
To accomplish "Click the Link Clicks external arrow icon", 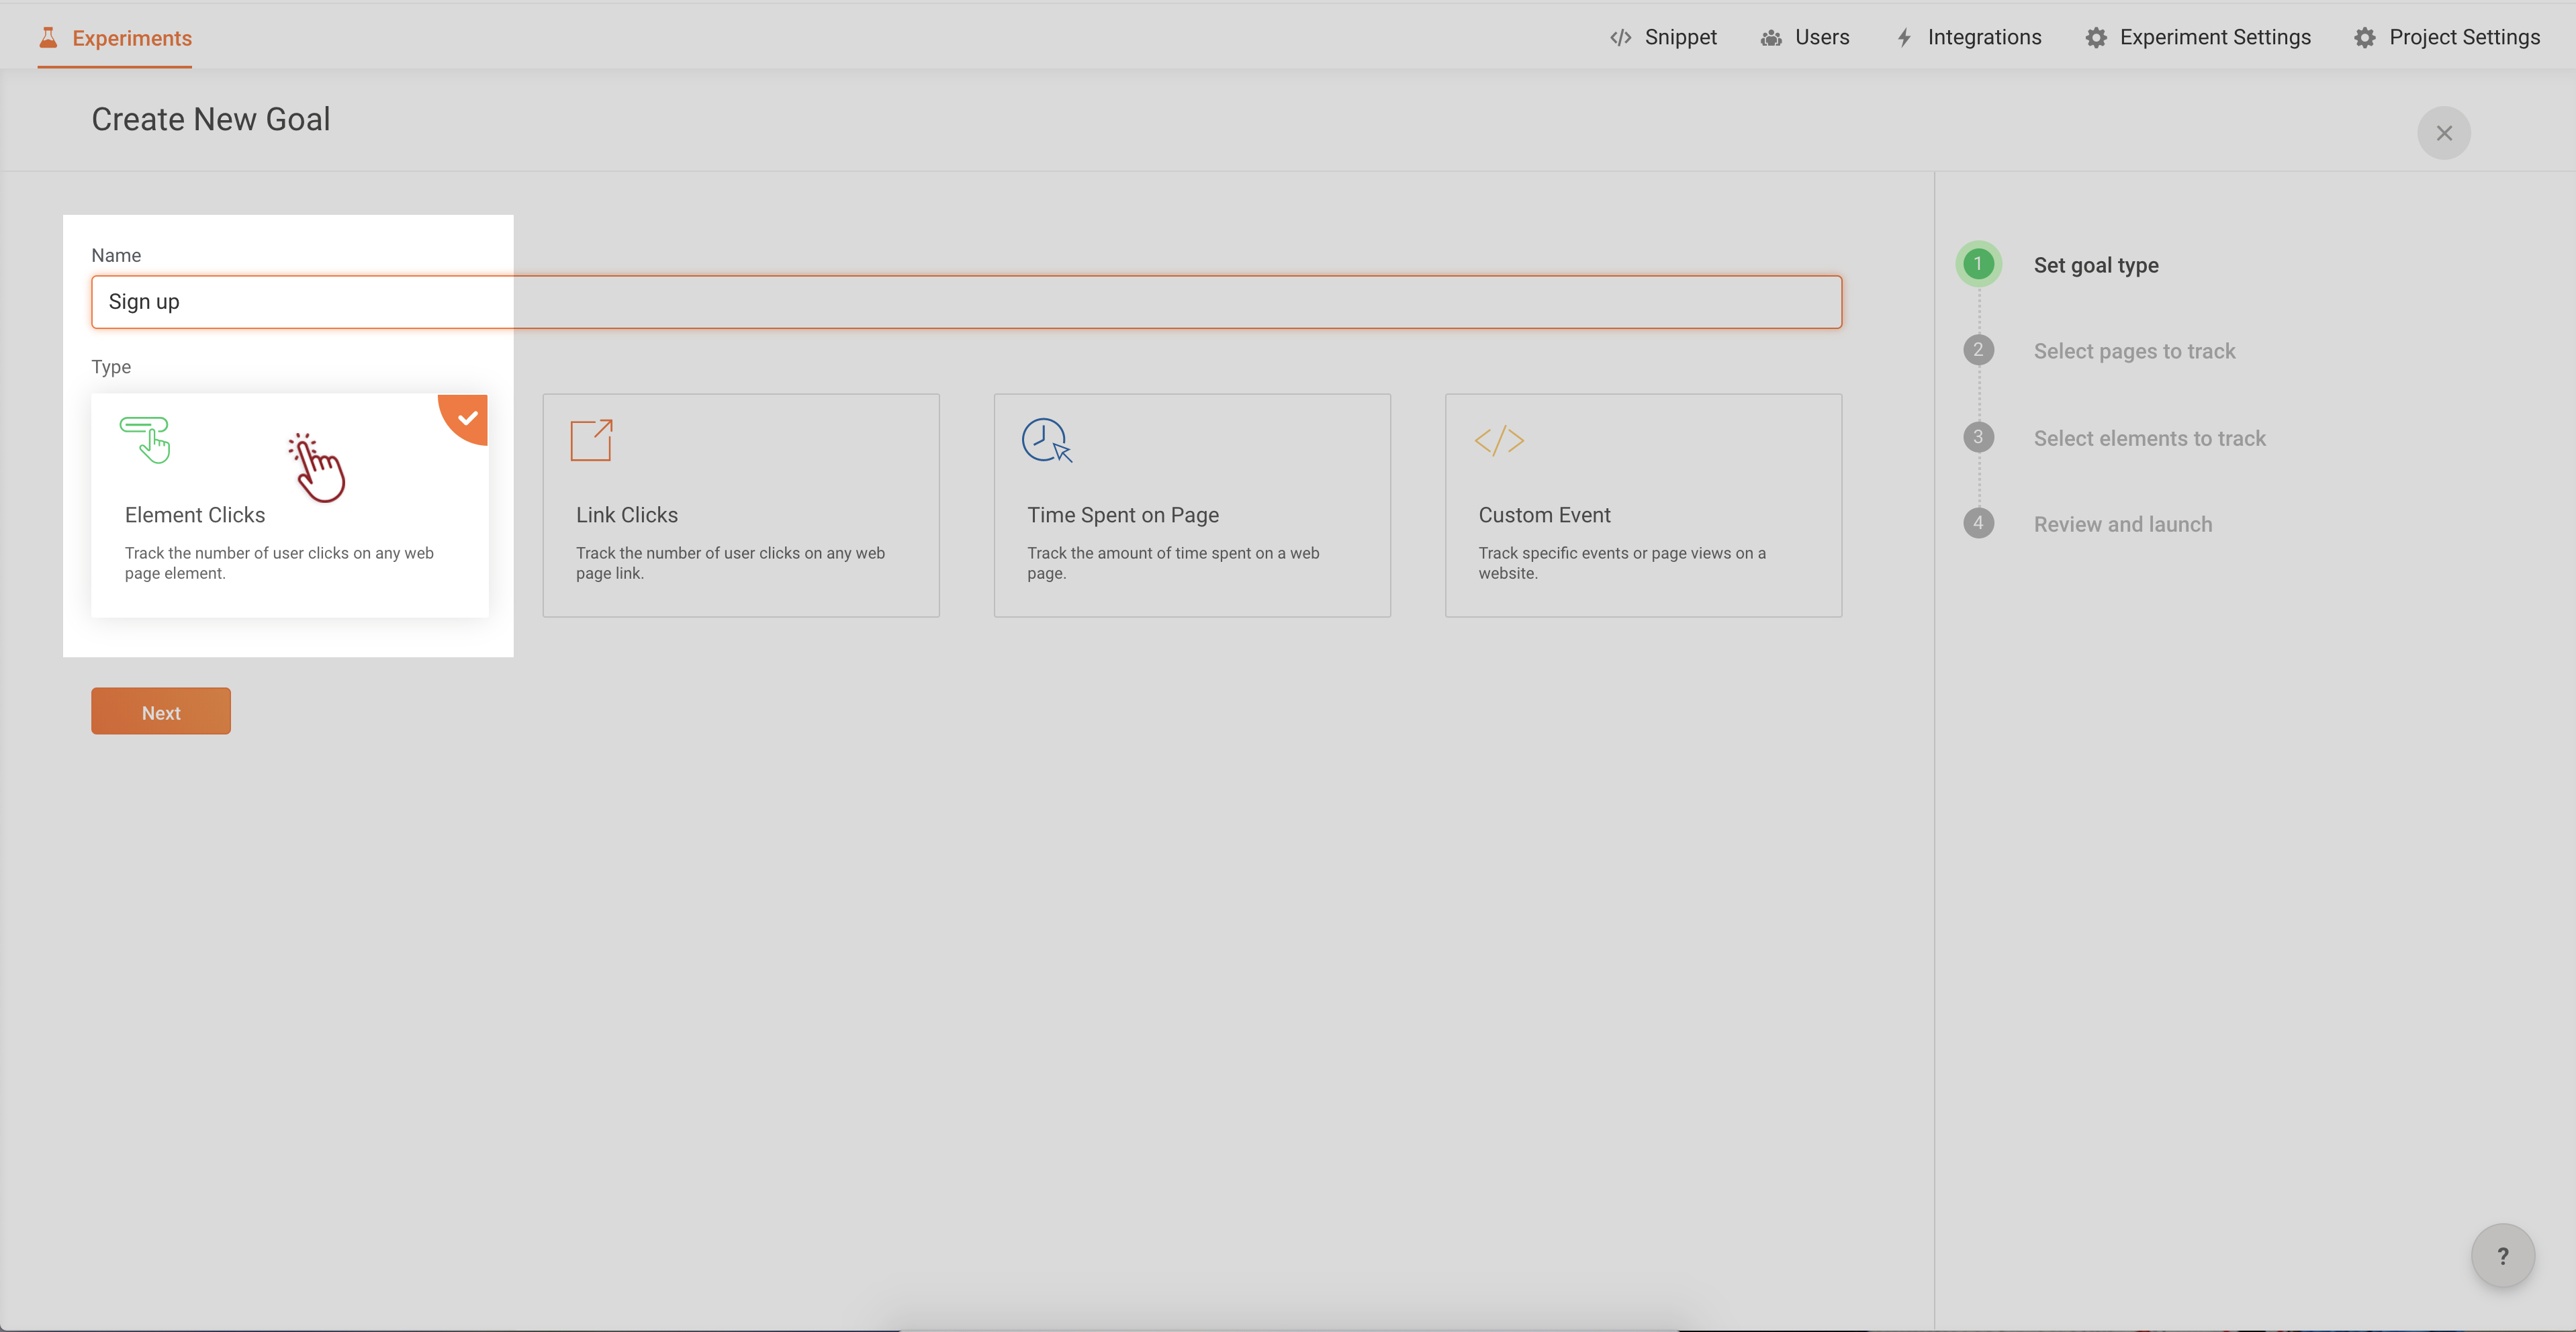I will (591, 440).
